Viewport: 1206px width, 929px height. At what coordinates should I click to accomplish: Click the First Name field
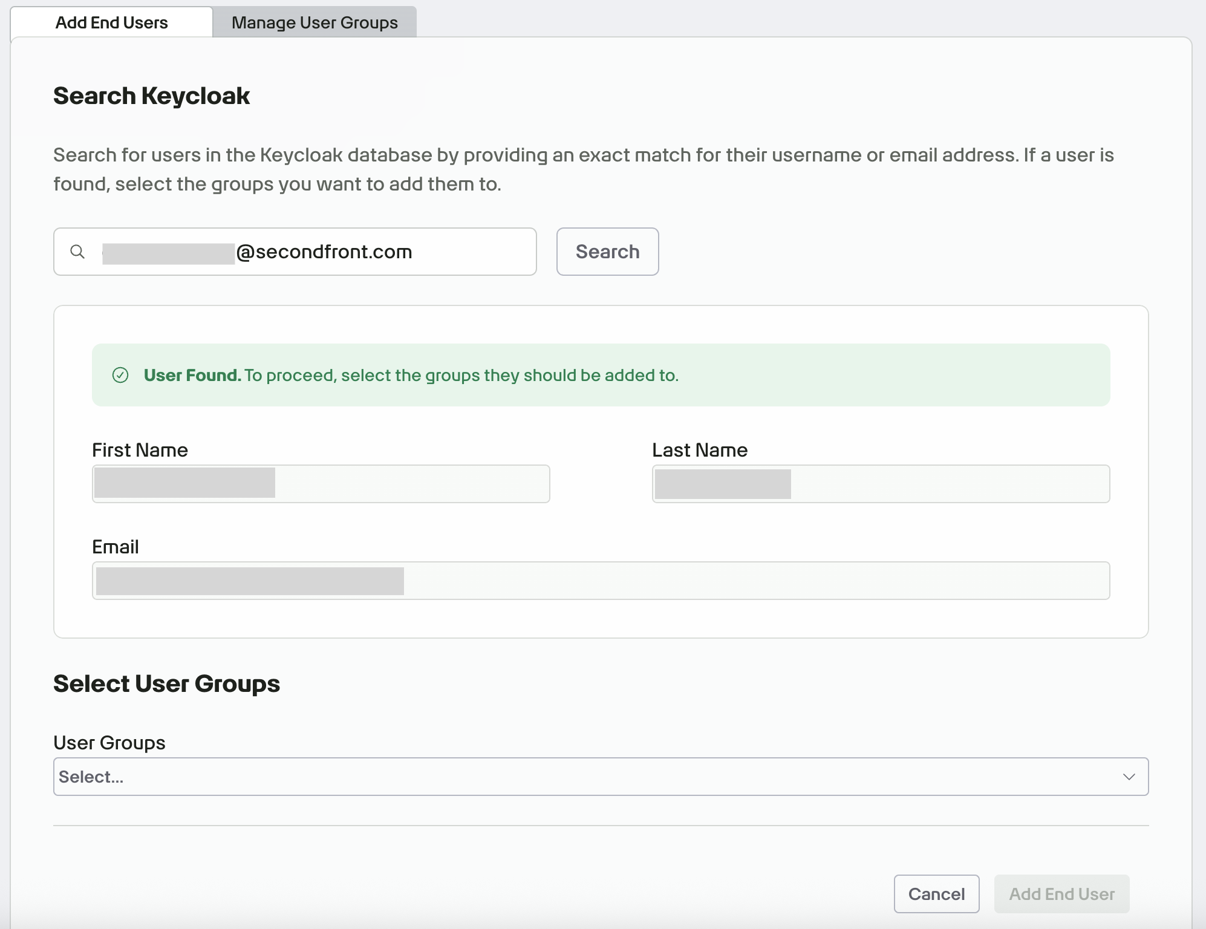321,483
